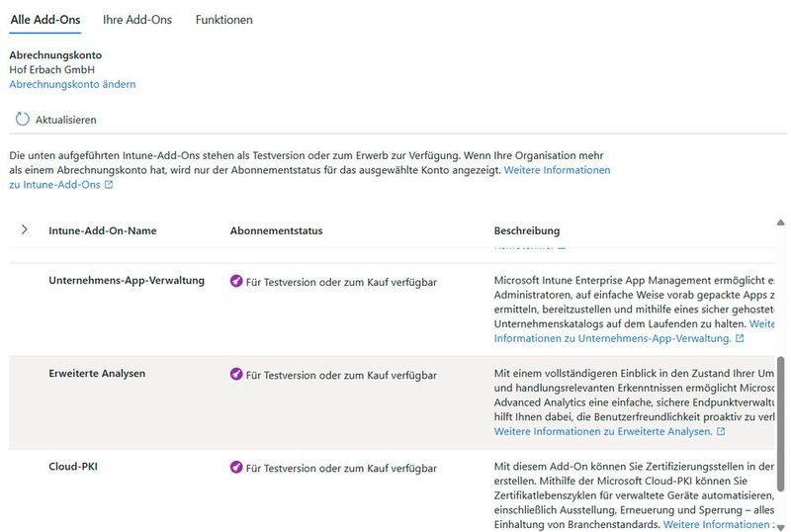Open the Ihre Add-Ons tab
791x532 pixels.
click(137, 20)
